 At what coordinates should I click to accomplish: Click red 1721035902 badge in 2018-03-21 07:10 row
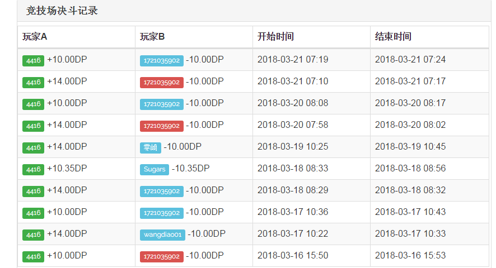coord(161,82)
